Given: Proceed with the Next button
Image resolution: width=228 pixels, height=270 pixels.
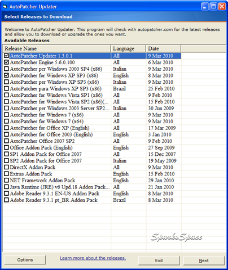Looking at the screenshot, I should 204,260.
